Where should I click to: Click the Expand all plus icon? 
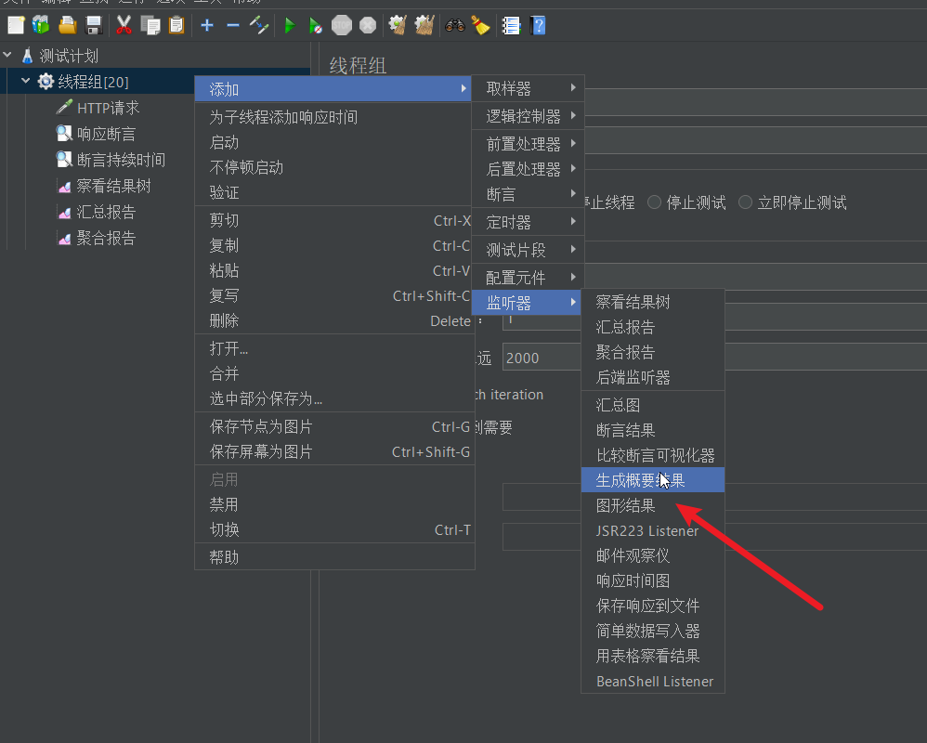point(207,25)
